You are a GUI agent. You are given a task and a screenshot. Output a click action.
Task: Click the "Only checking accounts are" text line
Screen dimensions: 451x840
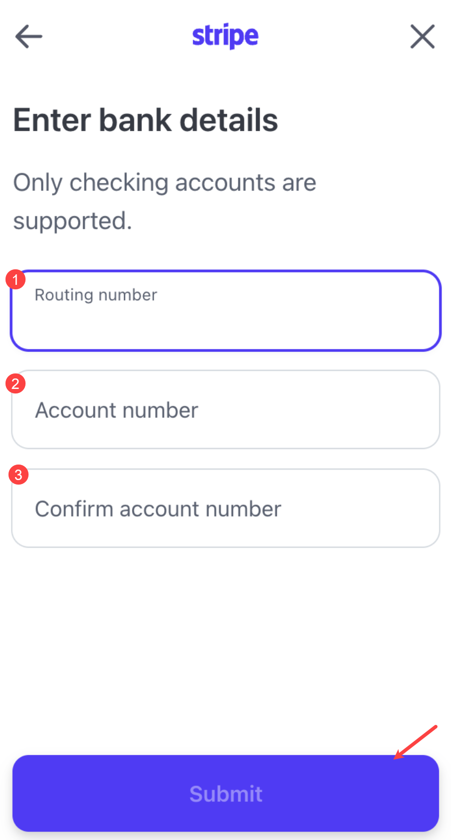164,182
